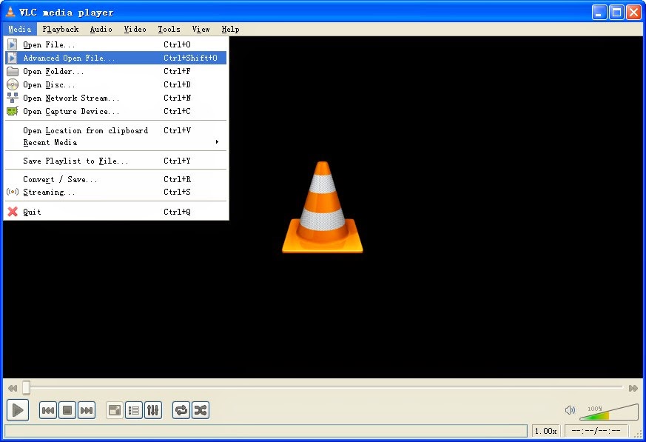Toggle loop repeat mode button
This screenshot has width=646, height=442.
[181, 410]
